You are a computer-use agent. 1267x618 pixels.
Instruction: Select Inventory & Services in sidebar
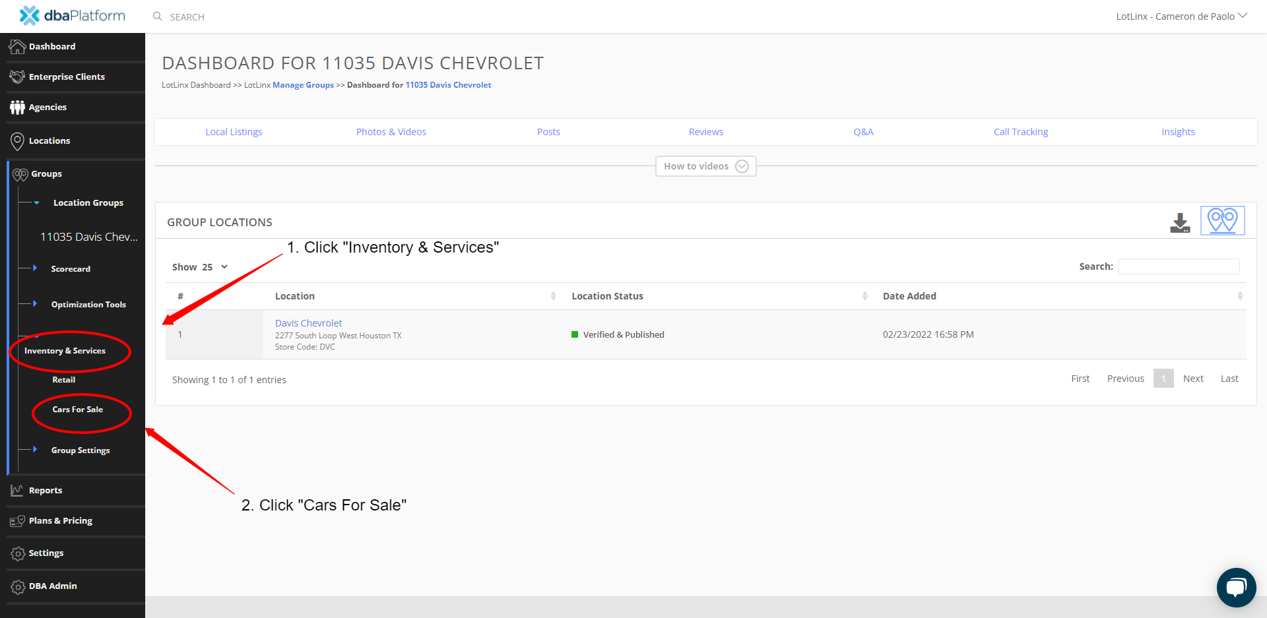tap(65, 351)
